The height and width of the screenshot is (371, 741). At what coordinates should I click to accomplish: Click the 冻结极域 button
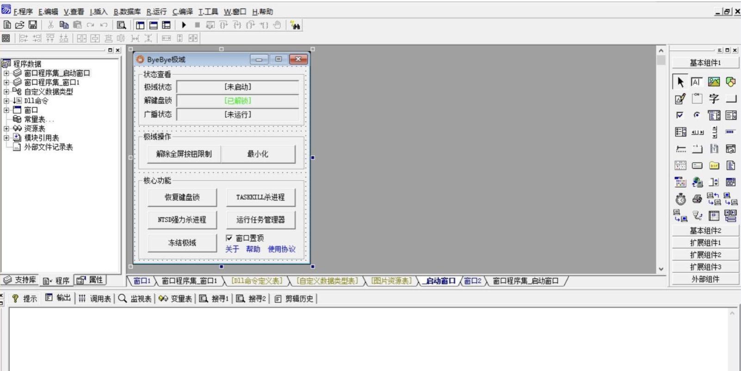click(182, 243)
